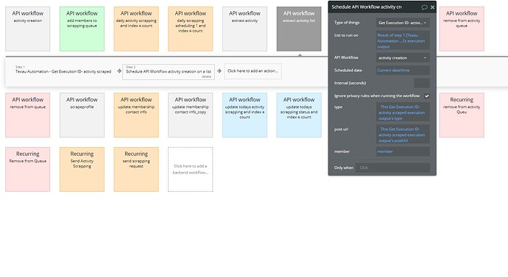This screenshot has width=508, height=277.
Task: Open API workflow remove from queue card
Action: 27,115
